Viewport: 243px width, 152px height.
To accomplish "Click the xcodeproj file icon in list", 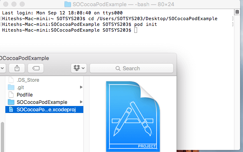I will [11, 109].
